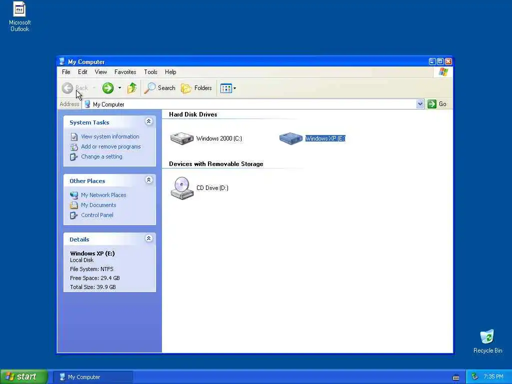Viewport: 512px width, 384px height.
Task: Open the Tools menu
Action: click(150, 72)
